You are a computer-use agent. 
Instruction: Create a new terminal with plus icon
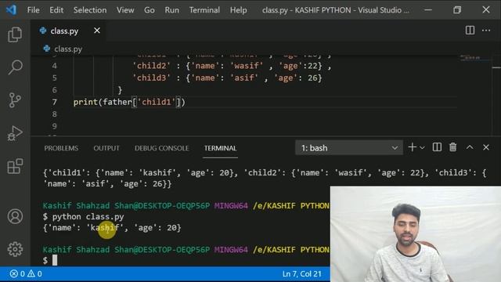pyautogui.click(x=413, y=147)
